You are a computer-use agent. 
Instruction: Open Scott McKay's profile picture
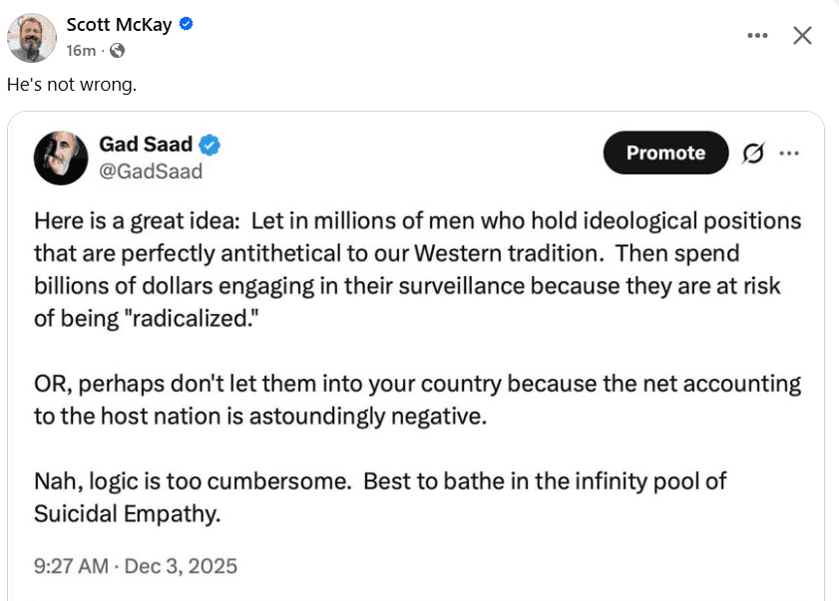click(31, 38)
